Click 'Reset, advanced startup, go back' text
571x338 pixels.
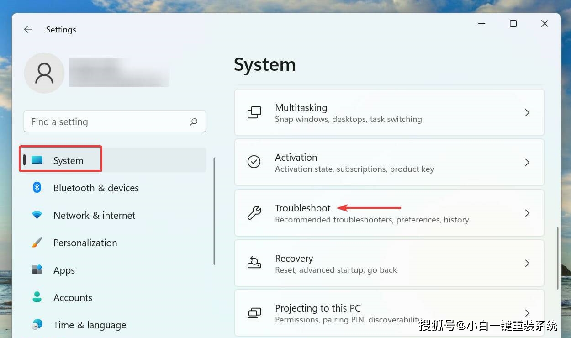tap(336, 270)
